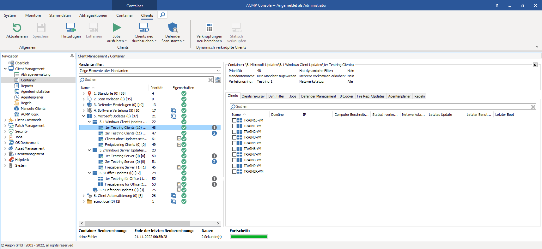Click the Hinzufügen client icon

point(71,28)
